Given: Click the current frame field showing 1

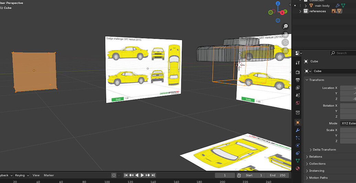Looking at the screenshot, I should [225, 175].
